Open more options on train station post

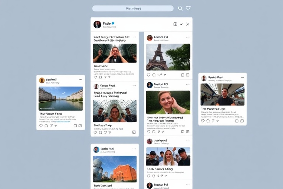[x=242, y=78]
